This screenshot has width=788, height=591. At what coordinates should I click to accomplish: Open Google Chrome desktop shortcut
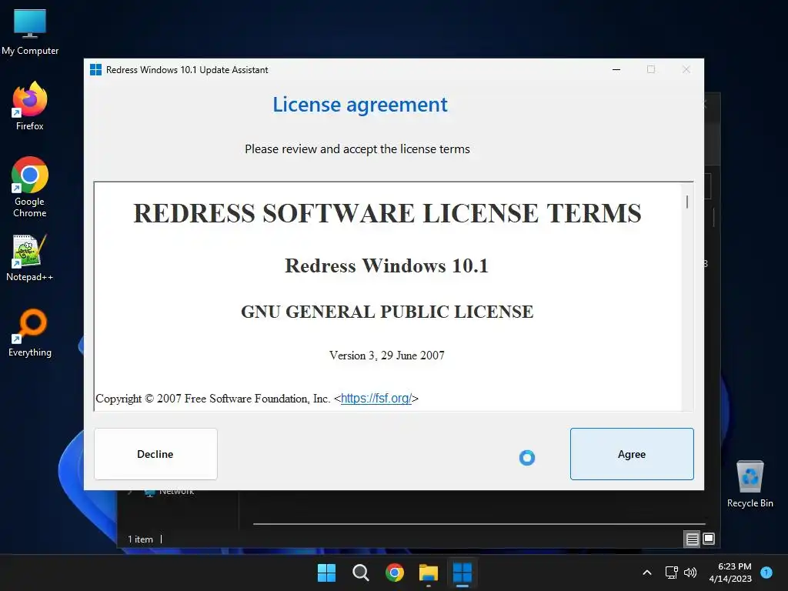point(30,187)
